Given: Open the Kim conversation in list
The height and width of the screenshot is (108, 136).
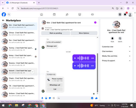Looking at the screenshot, I should click(x=19, y=26).
